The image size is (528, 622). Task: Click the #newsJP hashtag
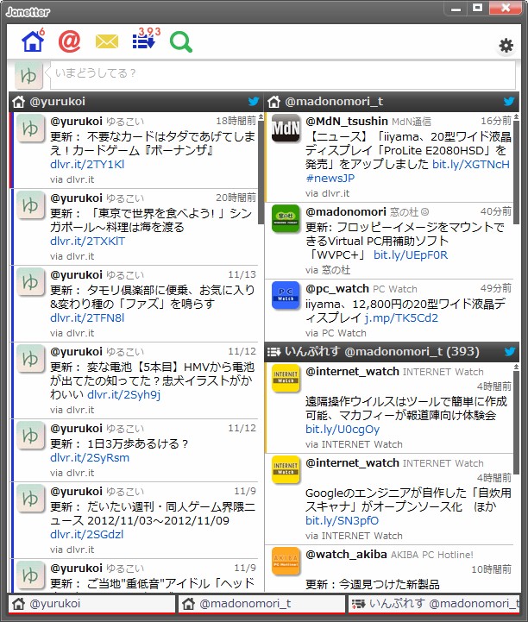[x=330, y=178]
